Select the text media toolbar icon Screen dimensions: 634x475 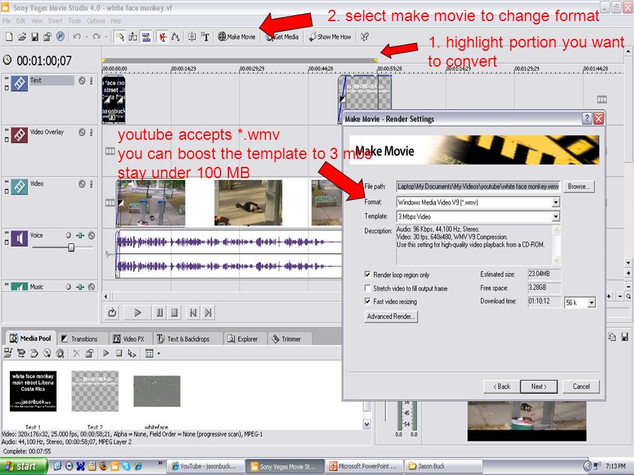tap(205, 37)
